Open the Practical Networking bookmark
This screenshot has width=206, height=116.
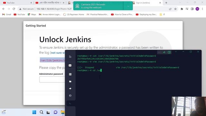point(97,15)
